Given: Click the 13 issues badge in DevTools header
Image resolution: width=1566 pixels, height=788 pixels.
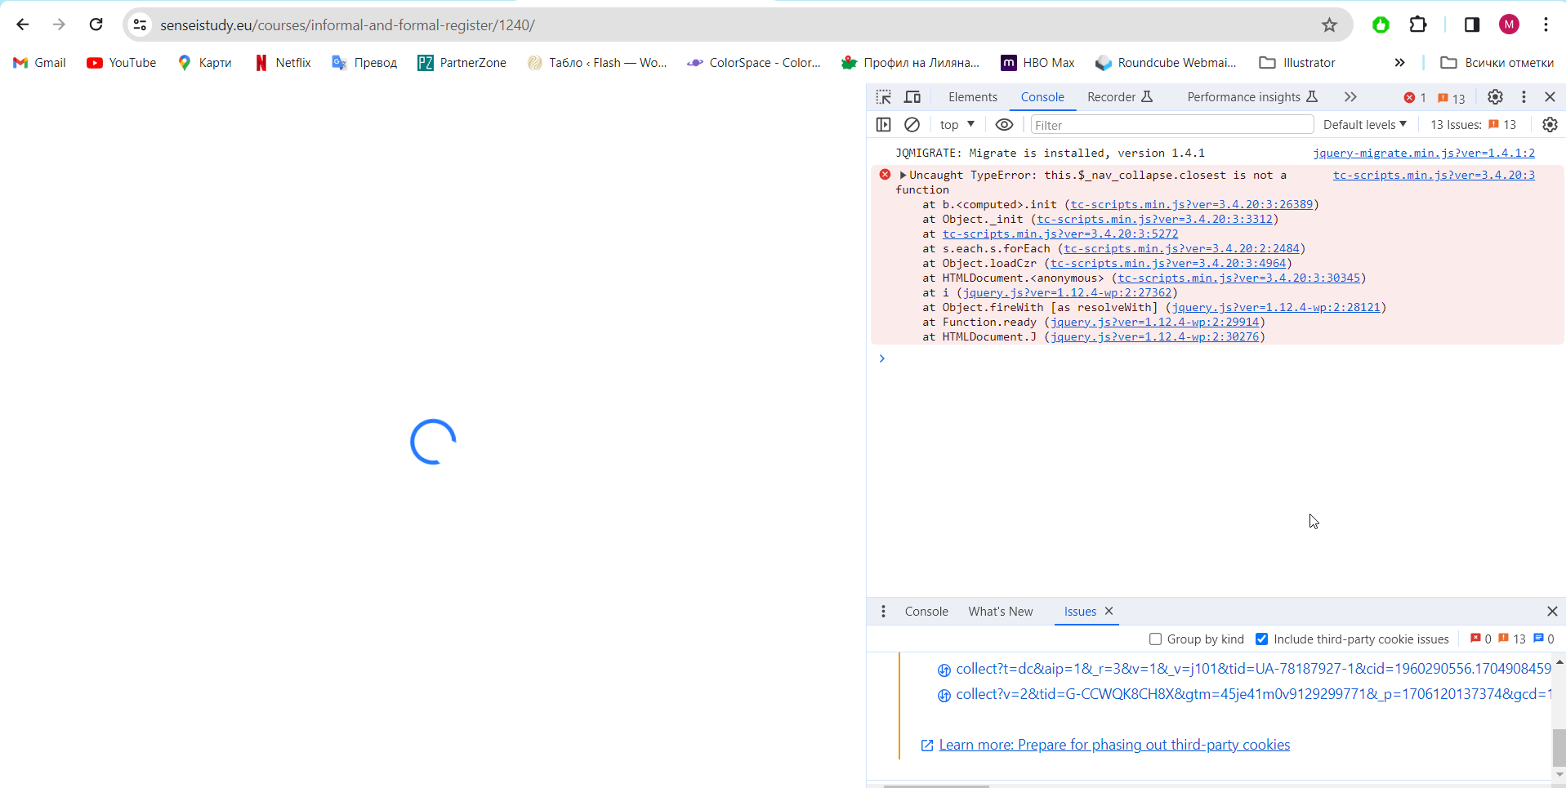Looking at the screenshot, I should pos(1452,98).
